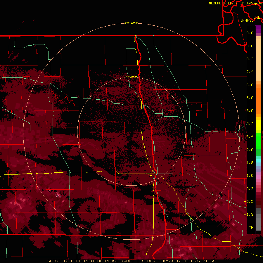Viewport: 263px width, 263px height.
Task: Select the 5.8 scale value
Action: [250, 98]
